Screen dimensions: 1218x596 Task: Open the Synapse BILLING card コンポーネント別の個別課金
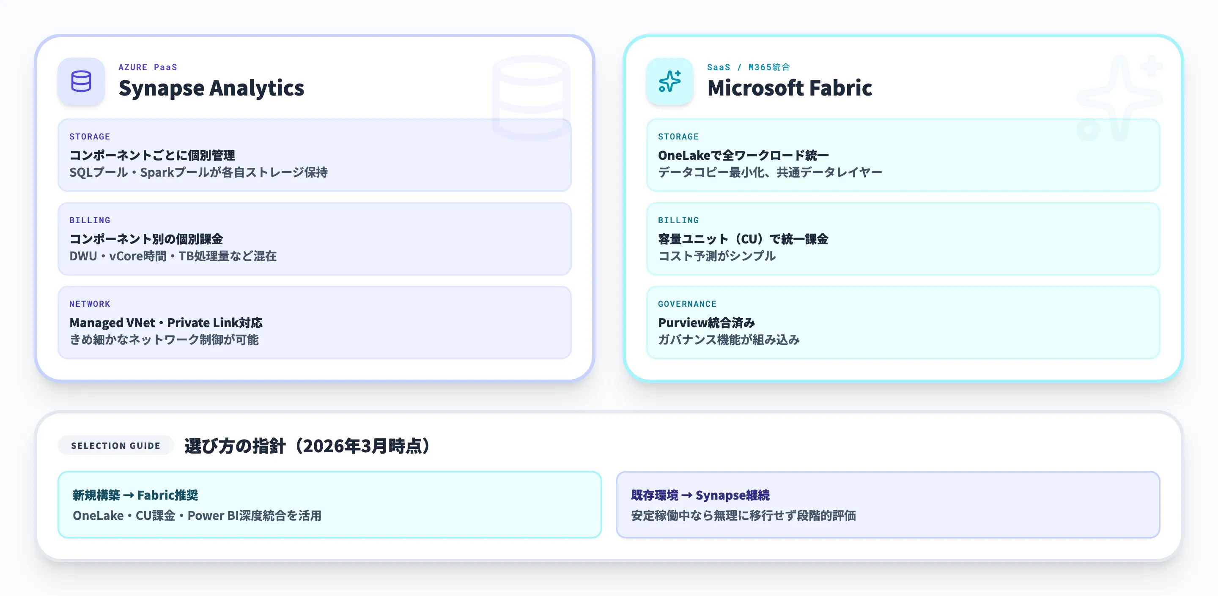coord(314,239)
